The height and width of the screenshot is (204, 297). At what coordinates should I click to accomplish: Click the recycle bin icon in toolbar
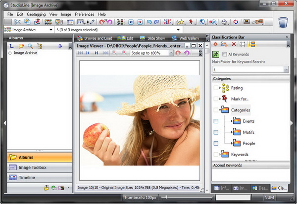tap(283, 22)
